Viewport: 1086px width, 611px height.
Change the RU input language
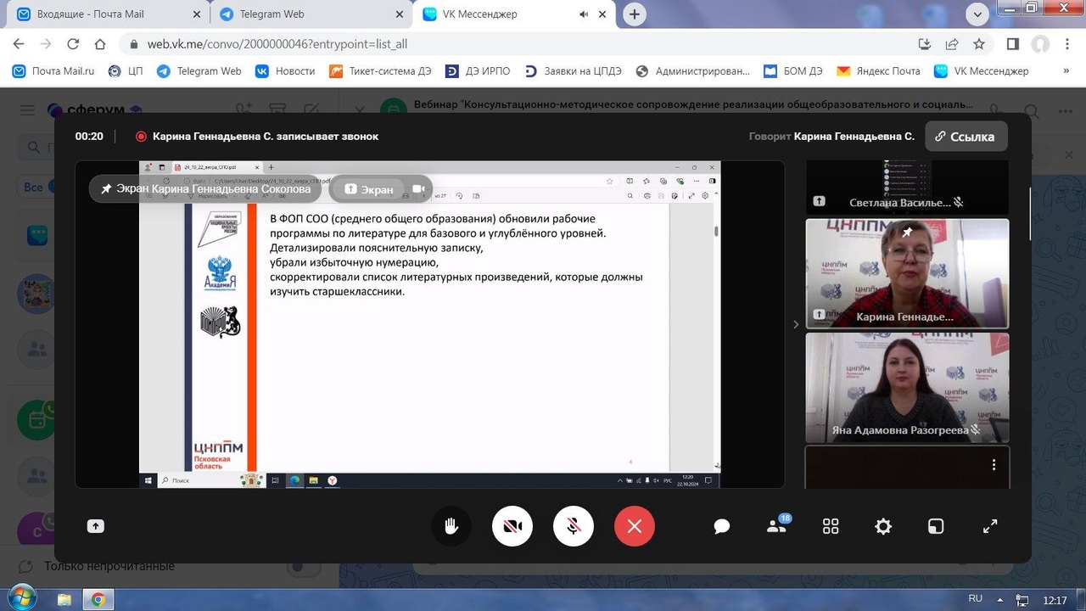point(975,599)
